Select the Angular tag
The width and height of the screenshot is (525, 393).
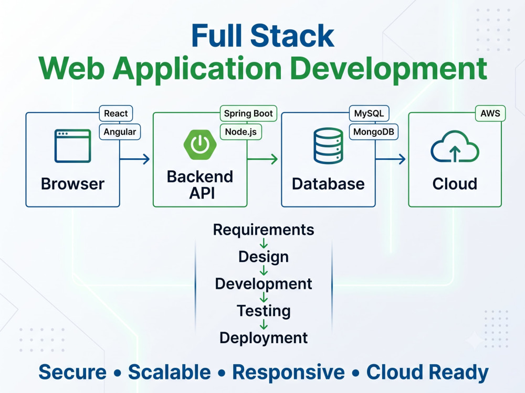[120, 132]
